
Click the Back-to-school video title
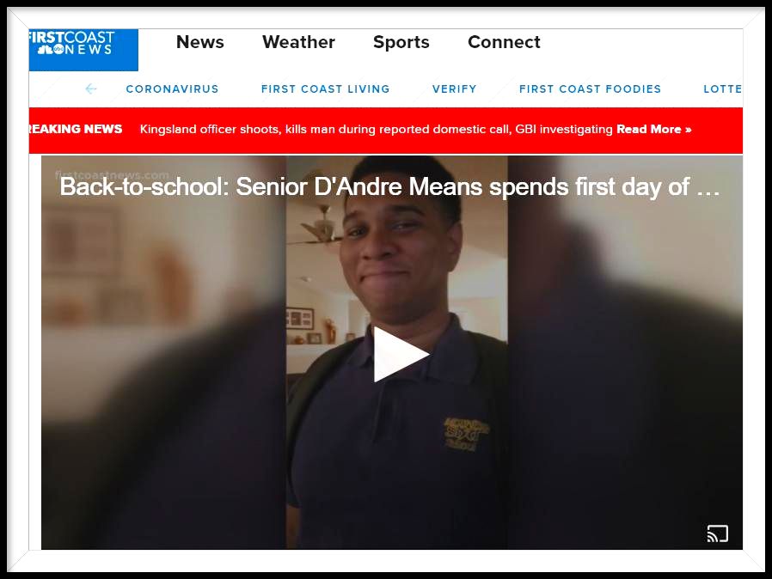pyautogui.click(x=389, y=187)
